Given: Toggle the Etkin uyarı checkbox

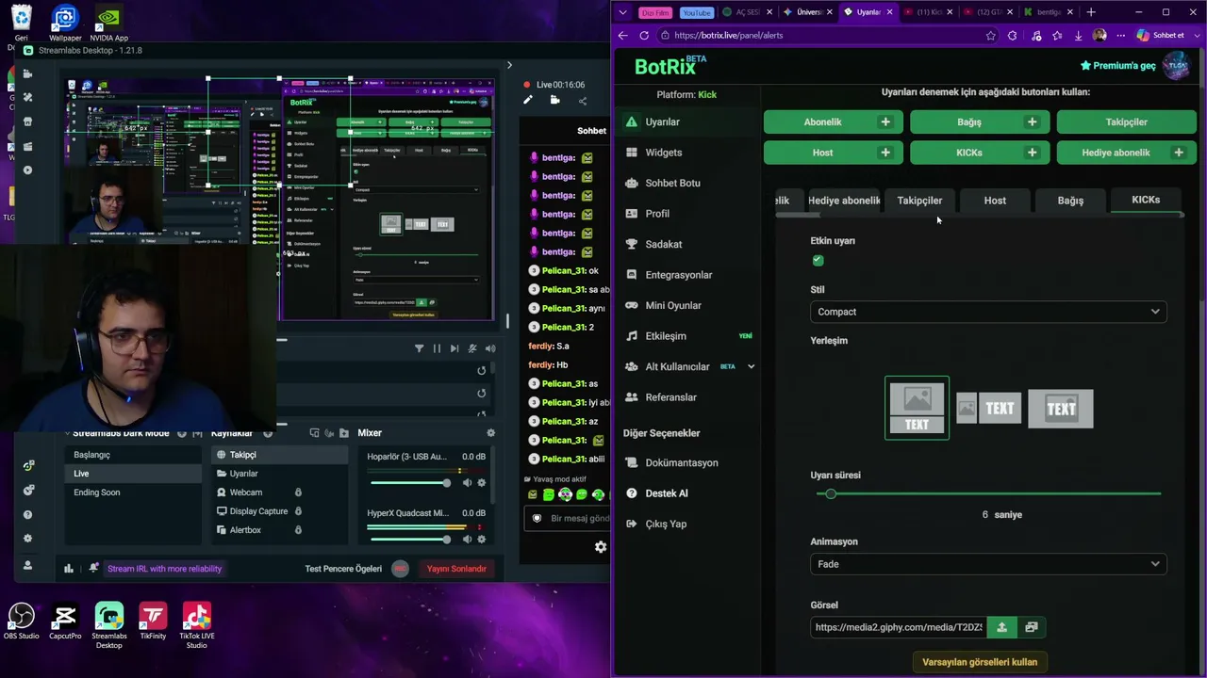Looking at the screenshot, I should (818, 261).
